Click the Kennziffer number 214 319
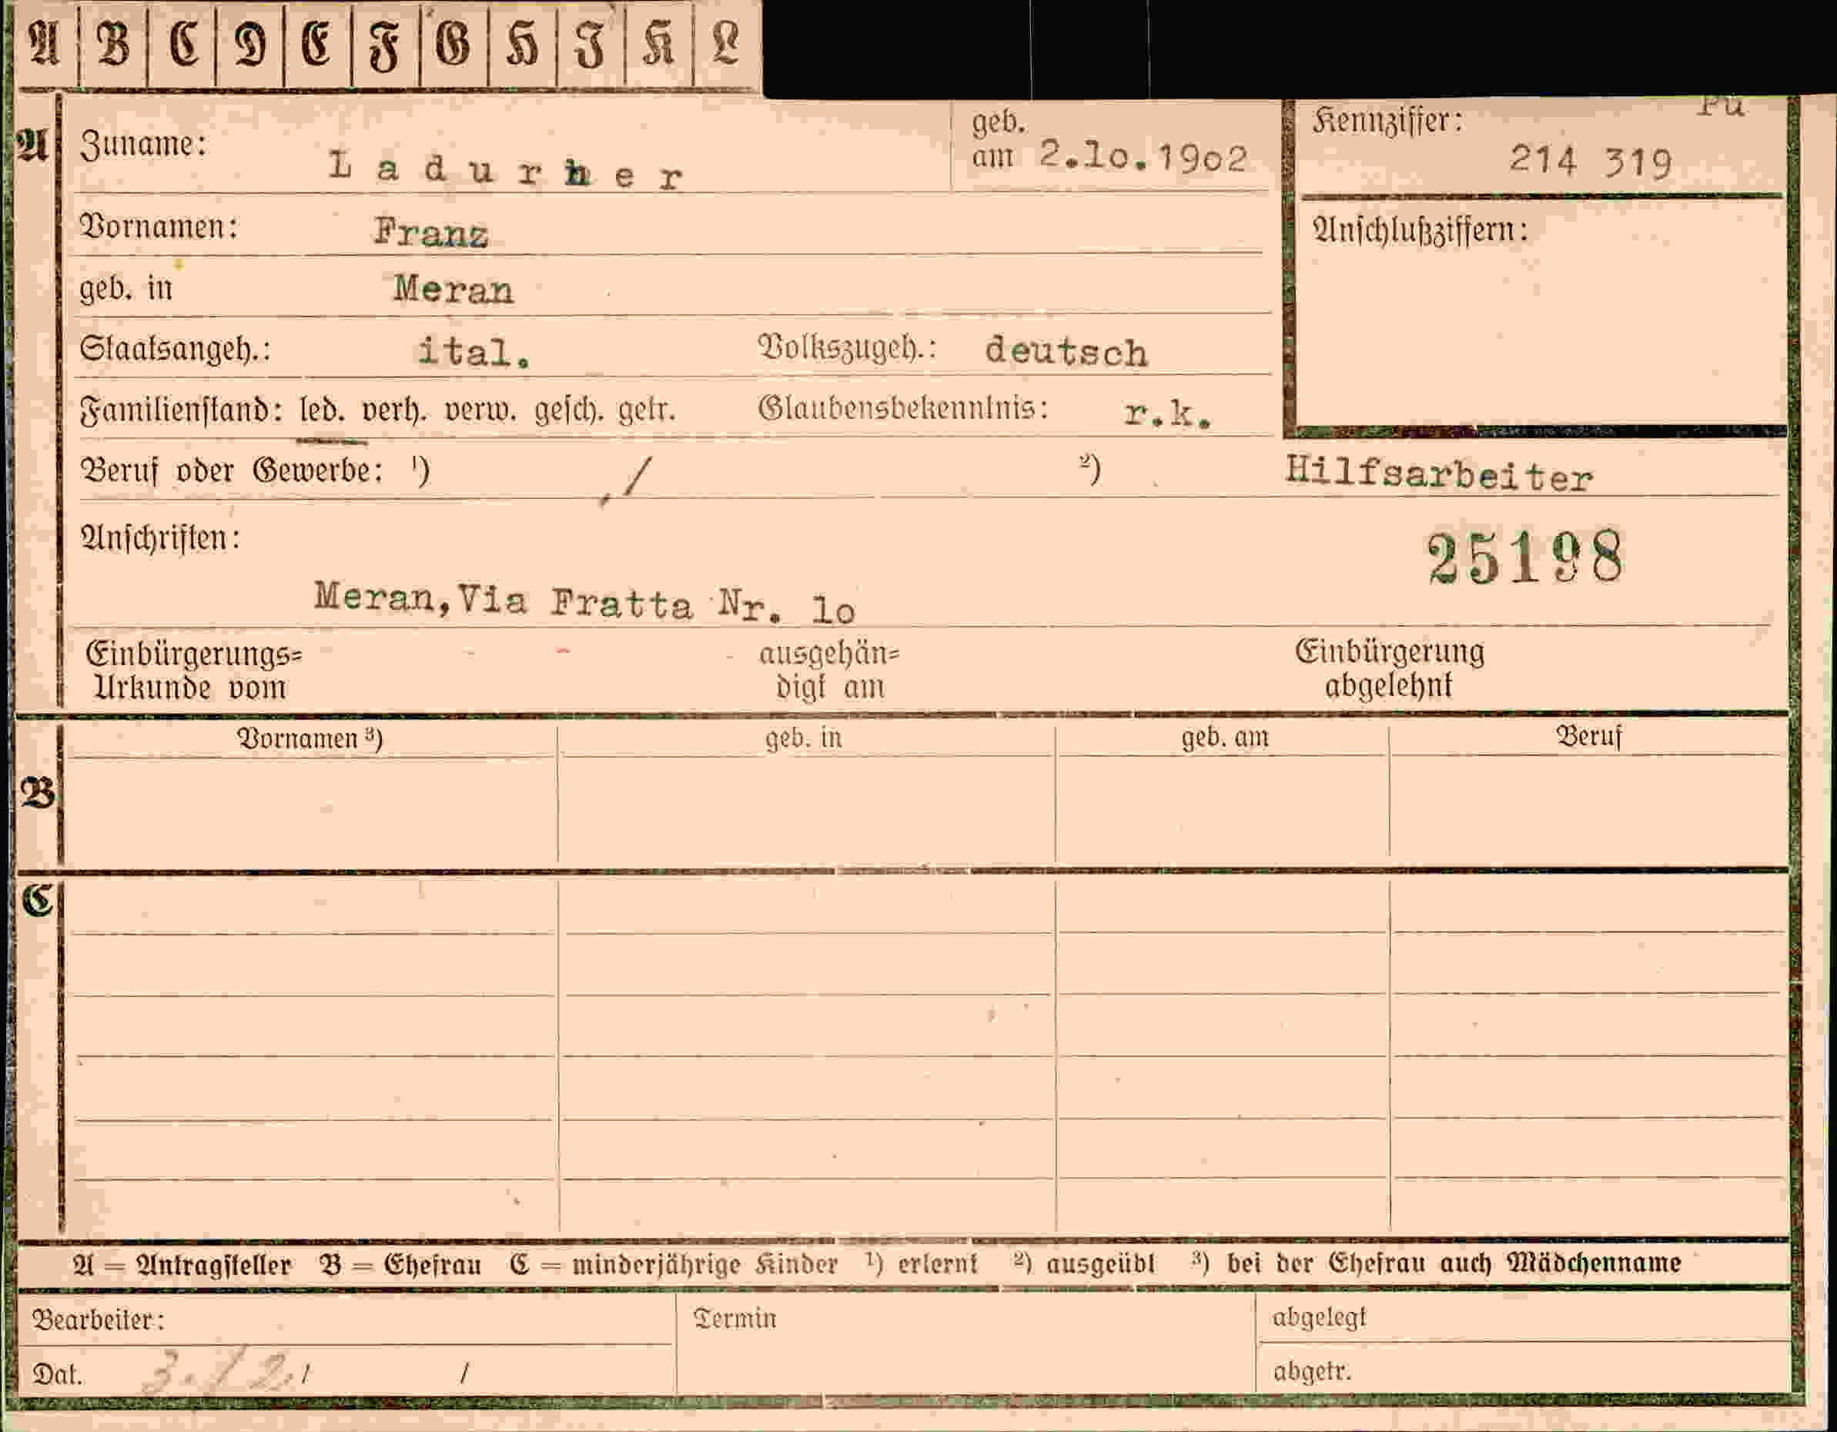Screen dimensions: 1837x1432 1591,161
